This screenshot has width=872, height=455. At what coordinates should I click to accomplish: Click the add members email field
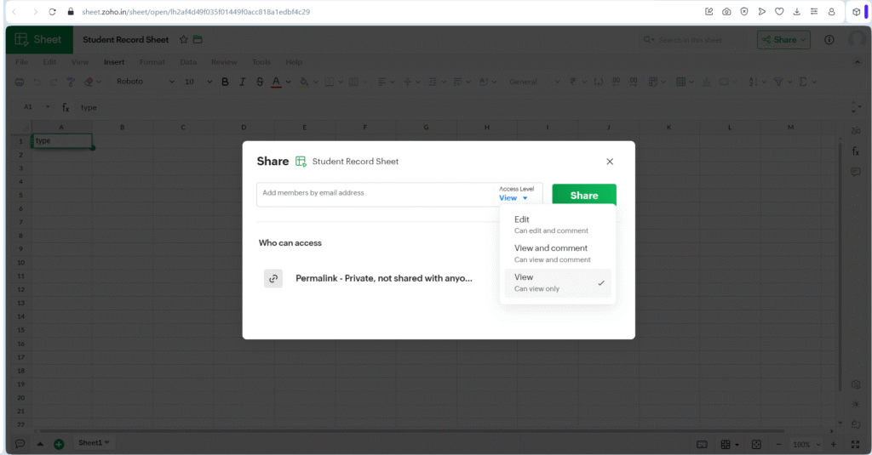376,193
